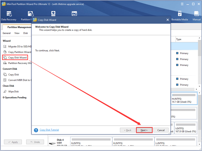
Task: Select the G:(NTFS) partition on Disk 4
Action: 91,141
